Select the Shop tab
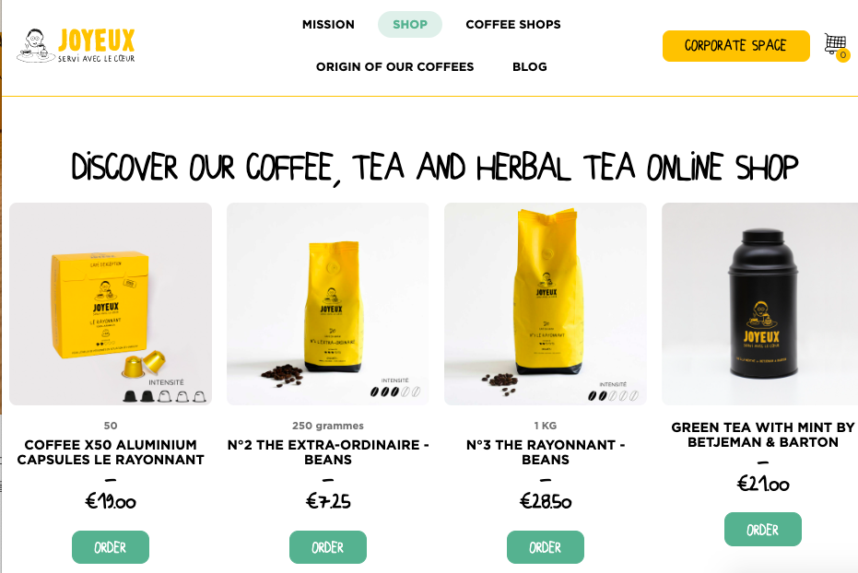The width and height of the screenshot is (858, 573). coord(410,25)
